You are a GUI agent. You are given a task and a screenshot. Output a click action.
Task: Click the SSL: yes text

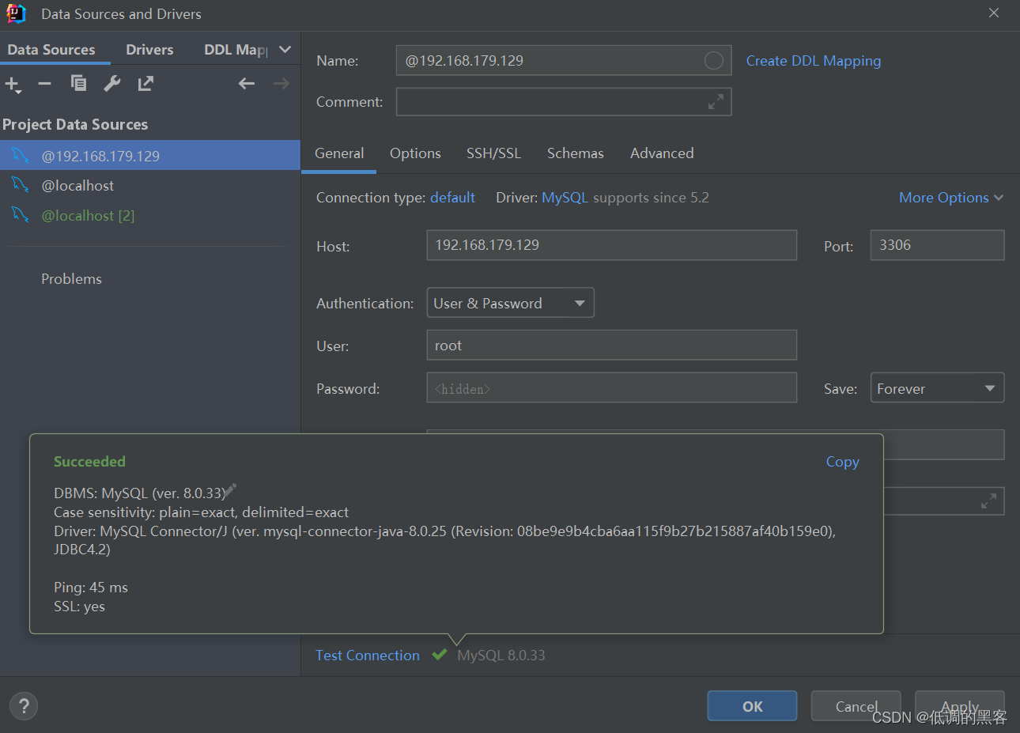click(79, 606)
